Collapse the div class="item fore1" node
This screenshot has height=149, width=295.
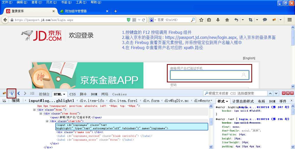[41, 114]
